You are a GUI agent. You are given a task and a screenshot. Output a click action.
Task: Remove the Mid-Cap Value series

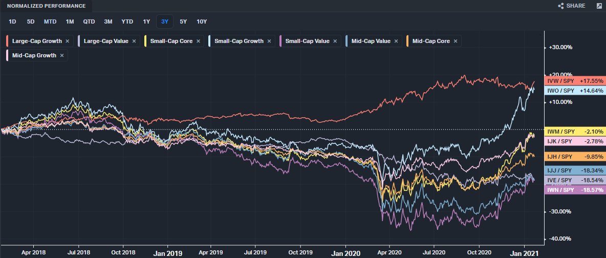(x=396, y=41)
